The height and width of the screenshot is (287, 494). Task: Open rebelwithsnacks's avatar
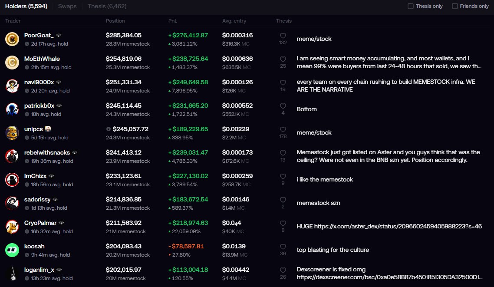pos(12,156)
